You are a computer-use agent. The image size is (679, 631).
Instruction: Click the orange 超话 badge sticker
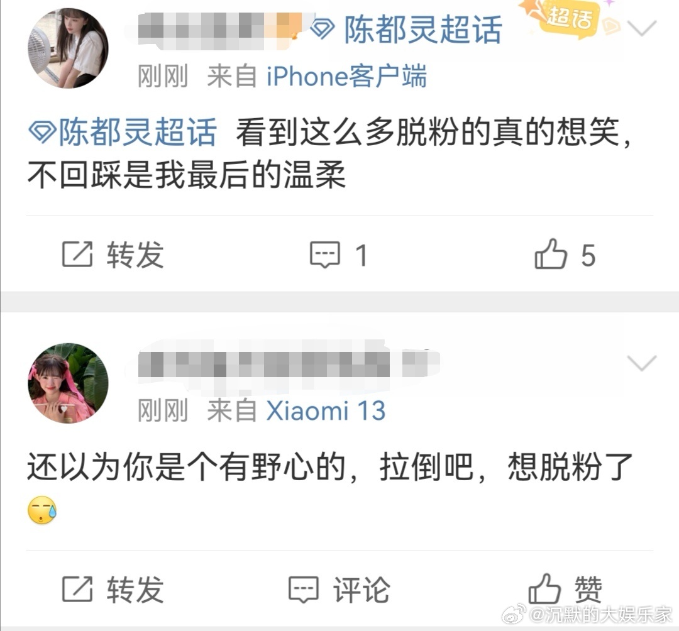coord(570,19)
